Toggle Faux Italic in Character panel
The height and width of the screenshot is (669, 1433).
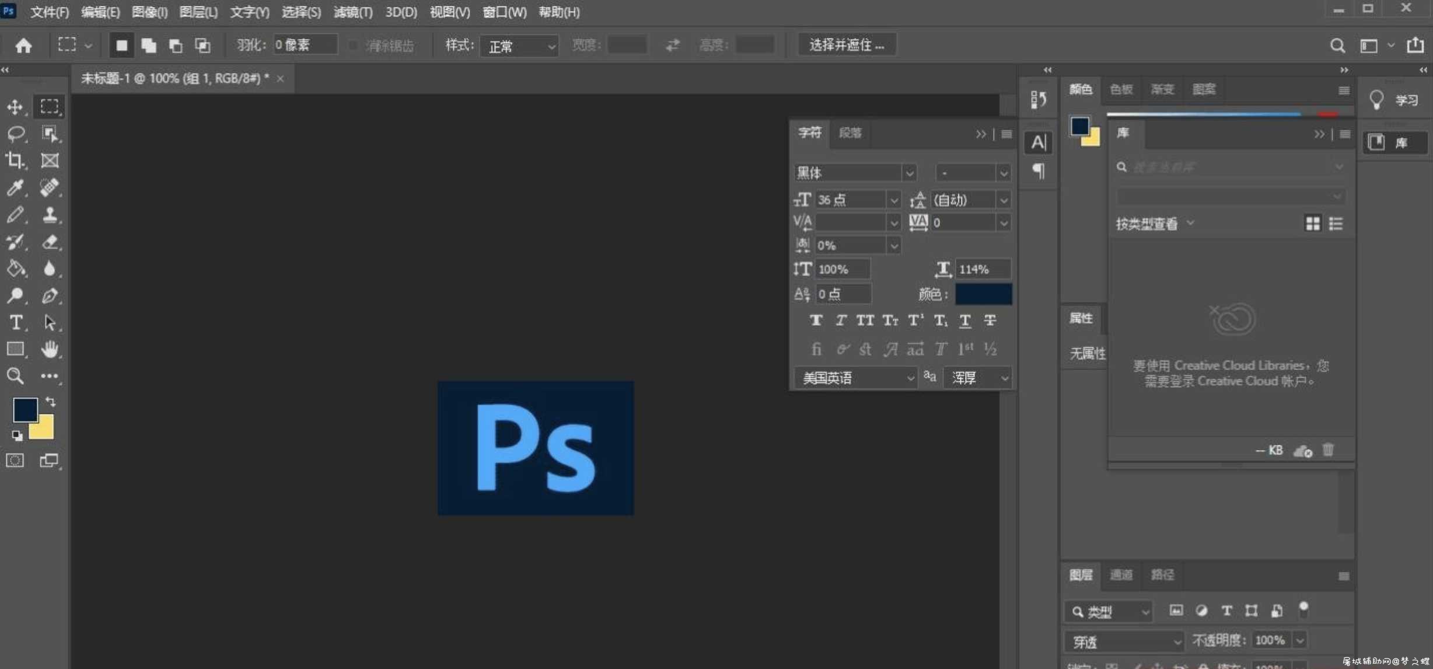pyautogui.click(x=841, y=320)
